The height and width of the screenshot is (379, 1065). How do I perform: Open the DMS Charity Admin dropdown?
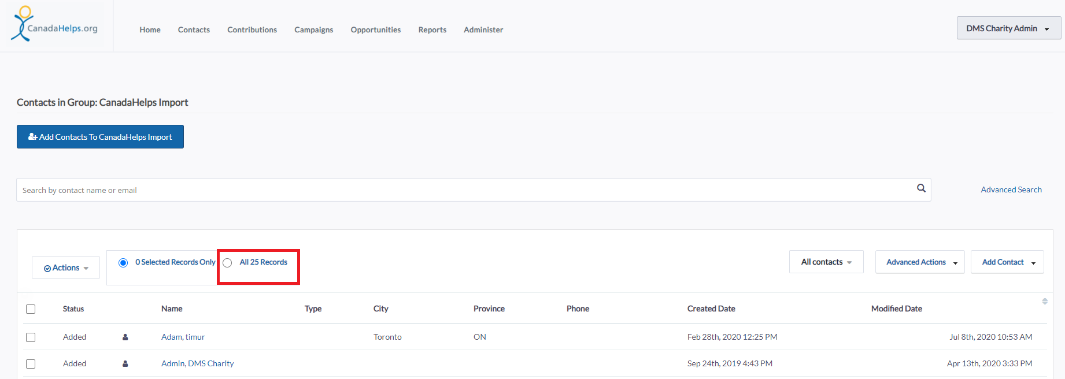point(1008,28)
